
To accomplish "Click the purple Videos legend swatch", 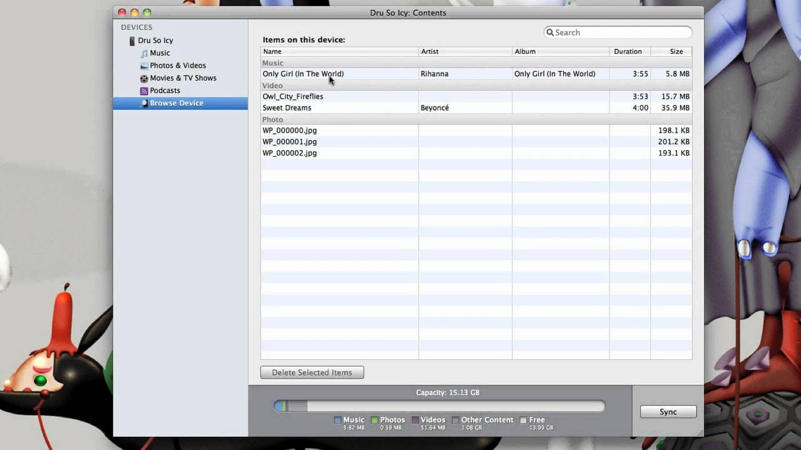I will 415,420.
